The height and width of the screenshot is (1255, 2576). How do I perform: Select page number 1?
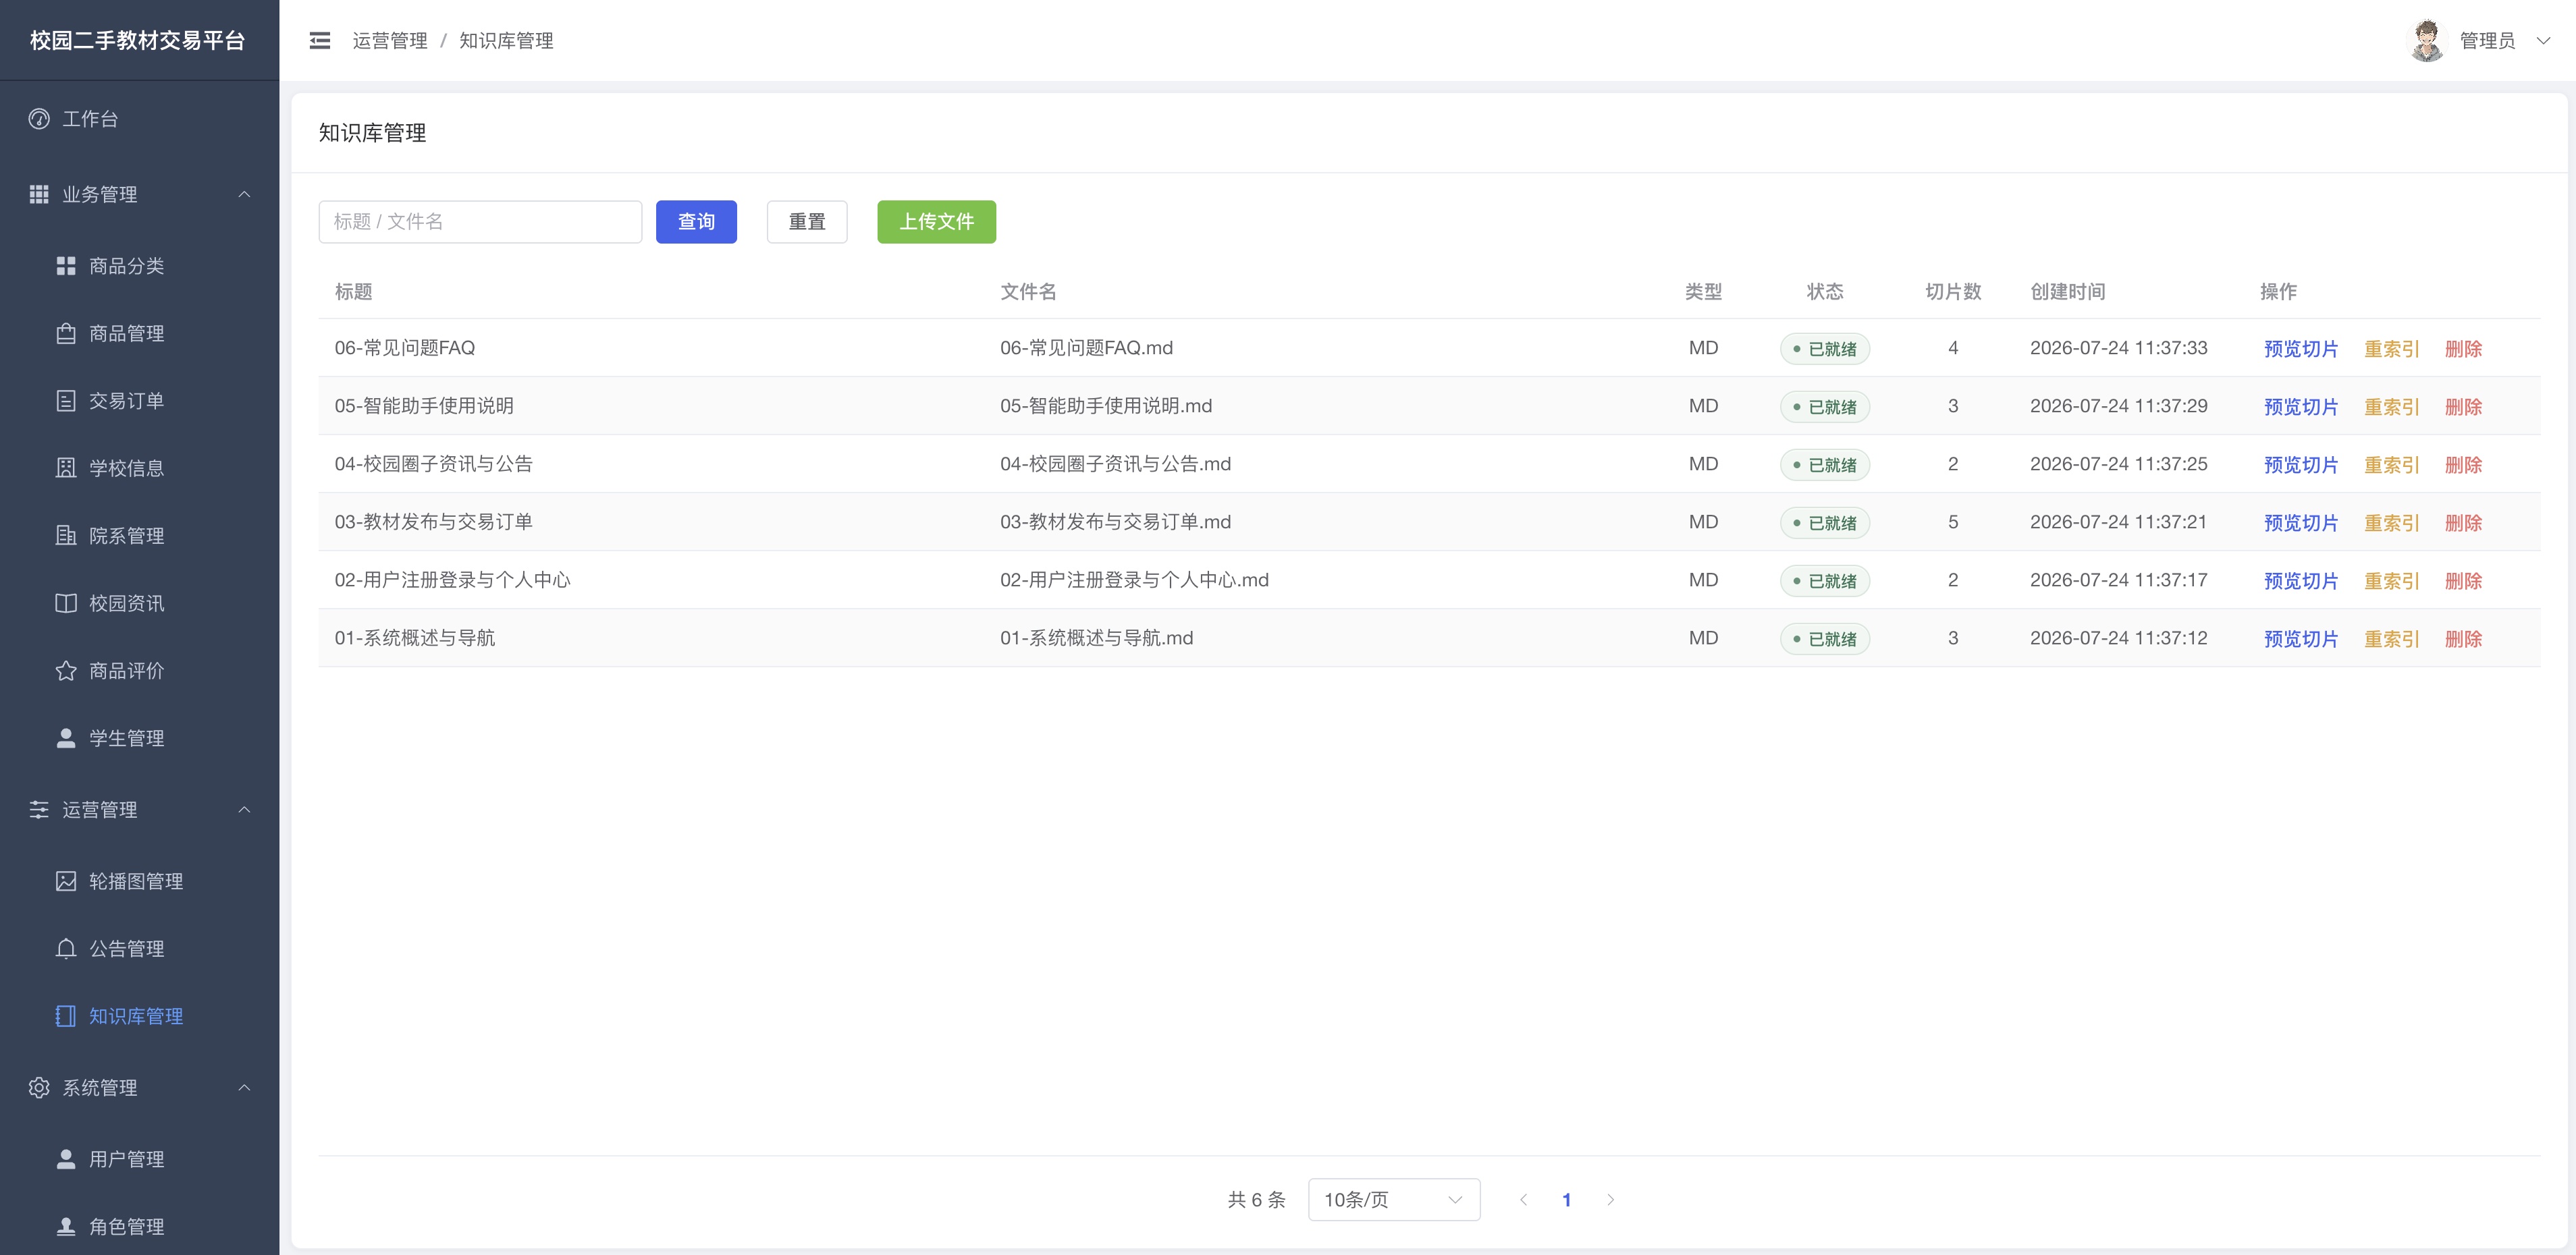[x=1566, y=1200]
